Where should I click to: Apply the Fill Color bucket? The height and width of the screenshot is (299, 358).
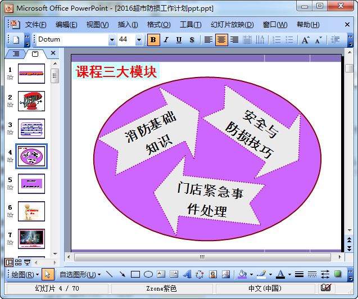tap(242, 274)
